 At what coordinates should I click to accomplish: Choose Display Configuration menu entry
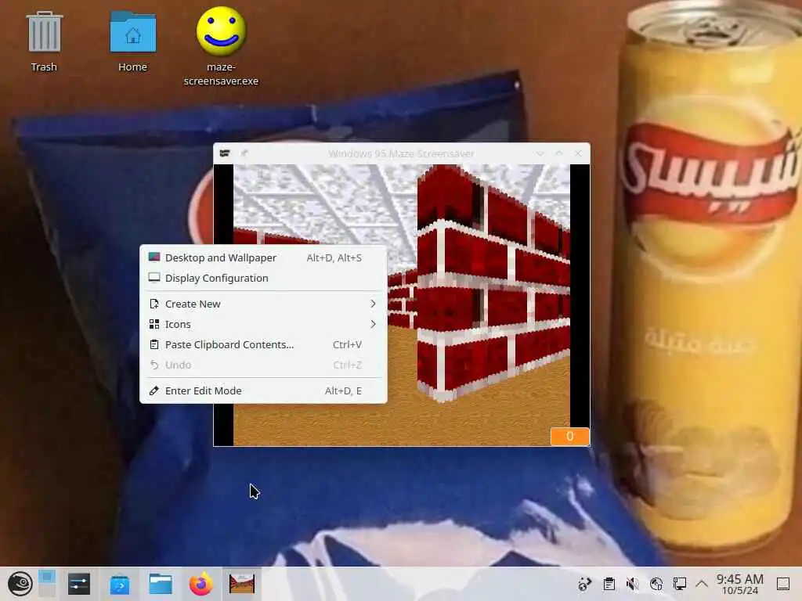263,278
